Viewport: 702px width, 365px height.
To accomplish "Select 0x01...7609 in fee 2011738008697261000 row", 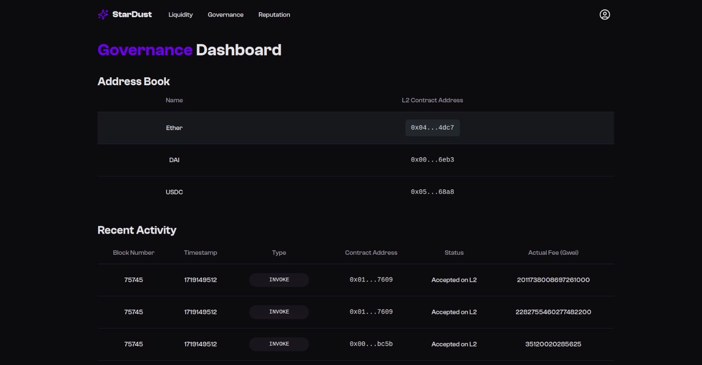I will click(371, 280).
